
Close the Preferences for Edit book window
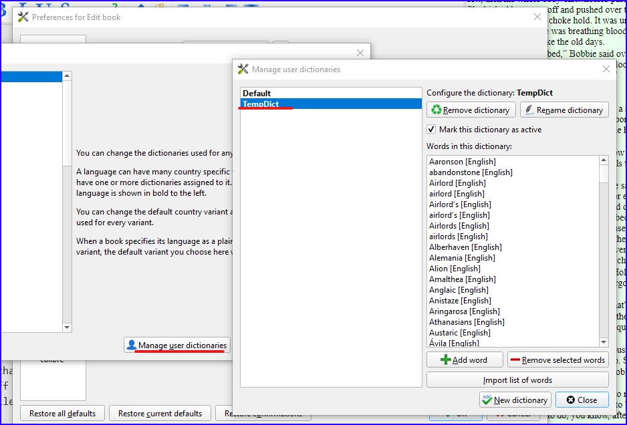[537, 17]
